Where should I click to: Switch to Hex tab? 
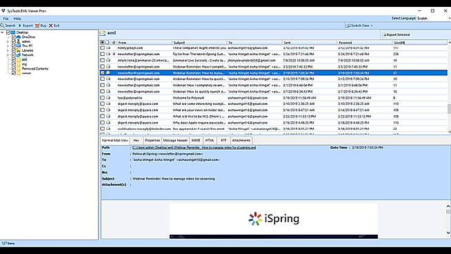[136, 140]
